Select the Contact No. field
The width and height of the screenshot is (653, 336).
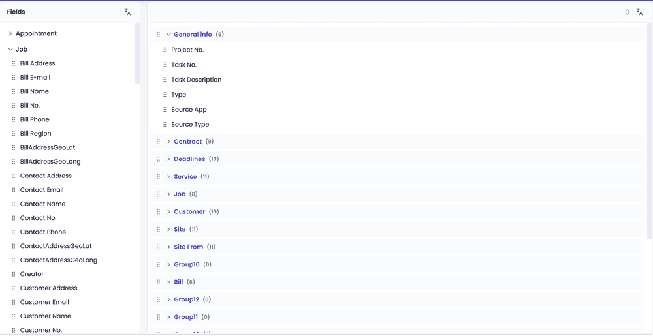pos(38,218)
